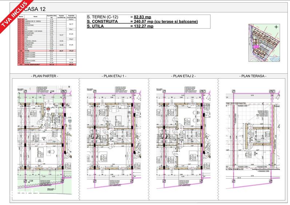Screen dimensions: 290x205
Task: Click the TOTAL DESFASURAT bottom table row
Action: 47,64
